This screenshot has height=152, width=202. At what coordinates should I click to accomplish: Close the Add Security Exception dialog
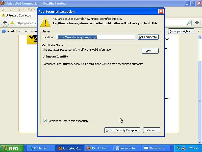click(161, 11)
